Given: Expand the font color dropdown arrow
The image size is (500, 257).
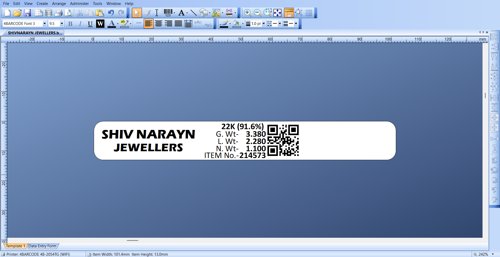Looking at the screenshot, I should (x=118, y=24).
